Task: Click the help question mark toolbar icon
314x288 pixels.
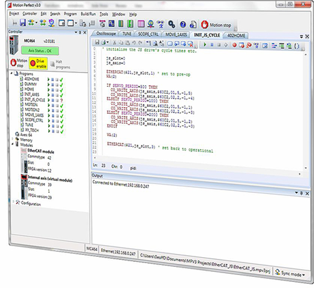Action: 183,24
